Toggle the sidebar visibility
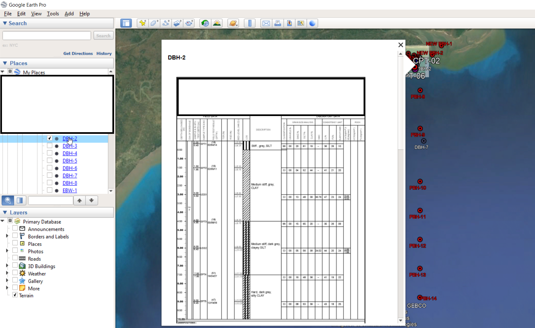The height and width of the screenshot is (328, 535). (x=126, y=23)
